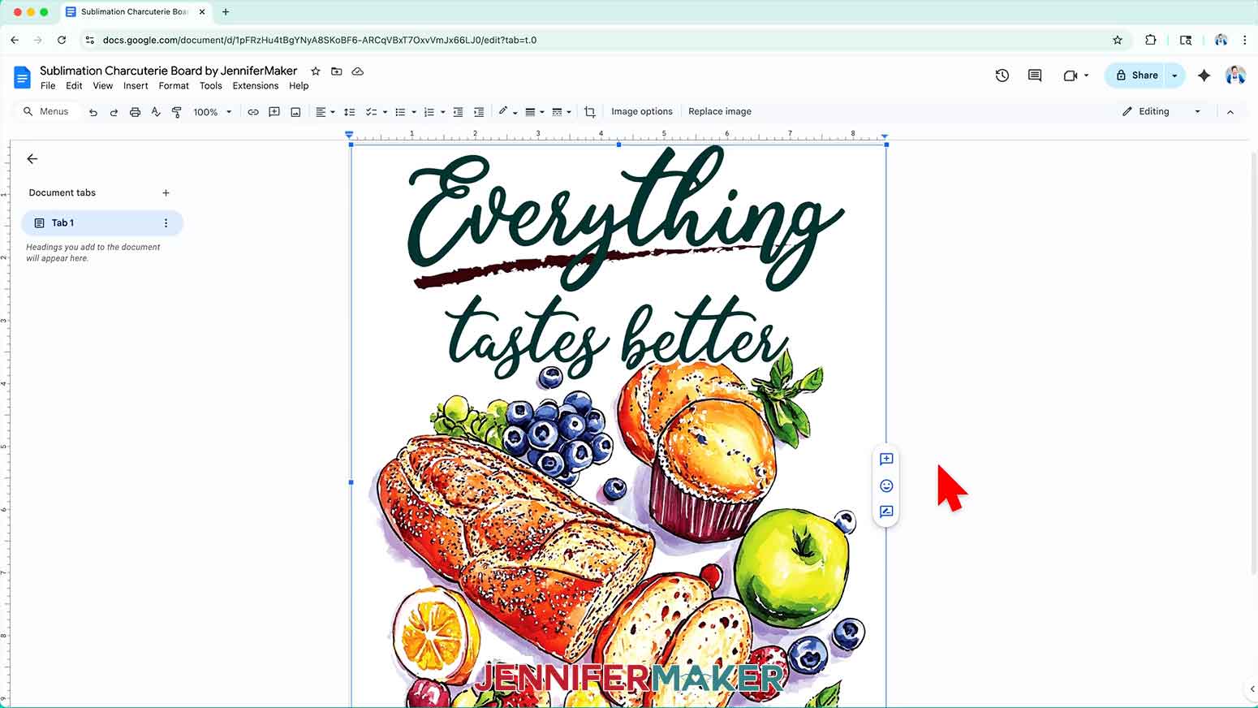
Task: Bookmark this page with the star
Action: click(x=1118, y=40)
